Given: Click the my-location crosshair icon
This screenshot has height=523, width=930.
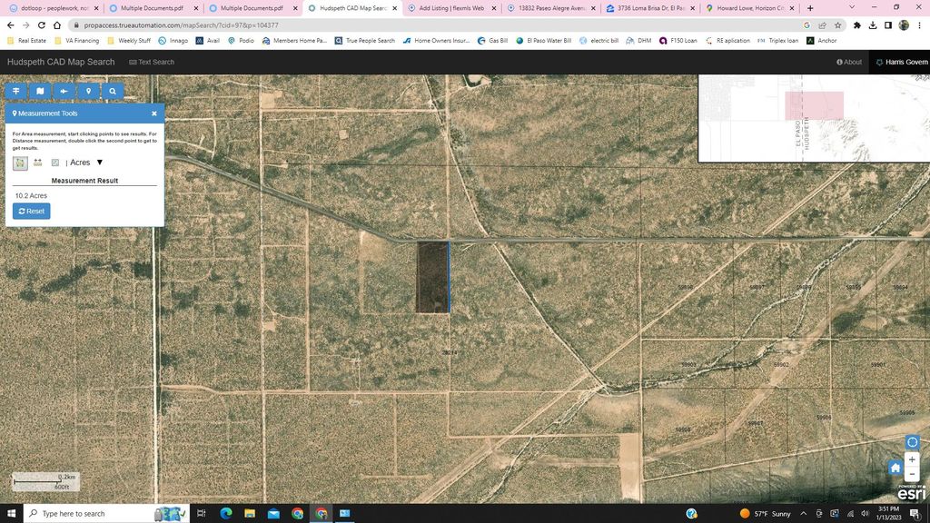Looking at the screenshot, I should pyautogui.click(x=913, y=441).
